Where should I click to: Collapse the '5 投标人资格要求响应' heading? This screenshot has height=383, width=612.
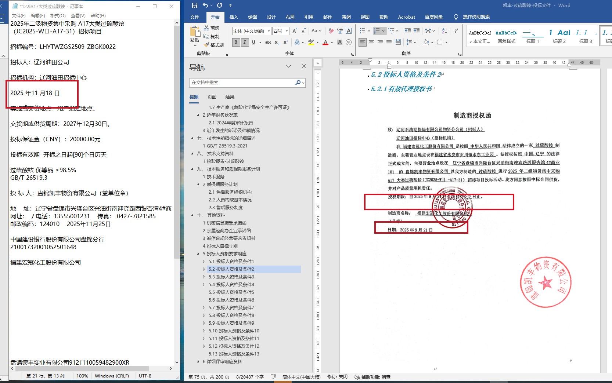[198, 254]
